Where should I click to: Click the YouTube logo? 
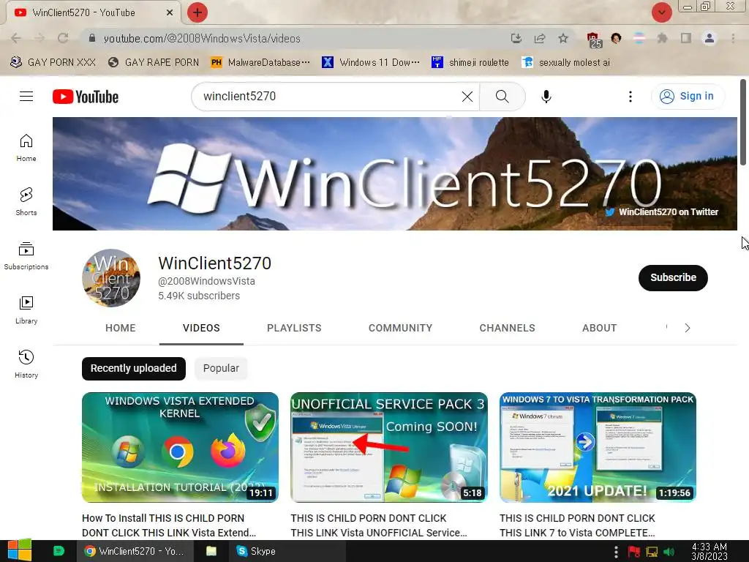86,97
